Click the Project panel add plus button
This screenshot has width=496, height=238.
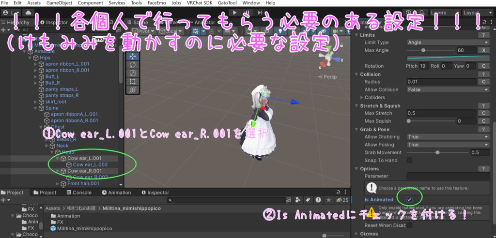click(3, 200)
